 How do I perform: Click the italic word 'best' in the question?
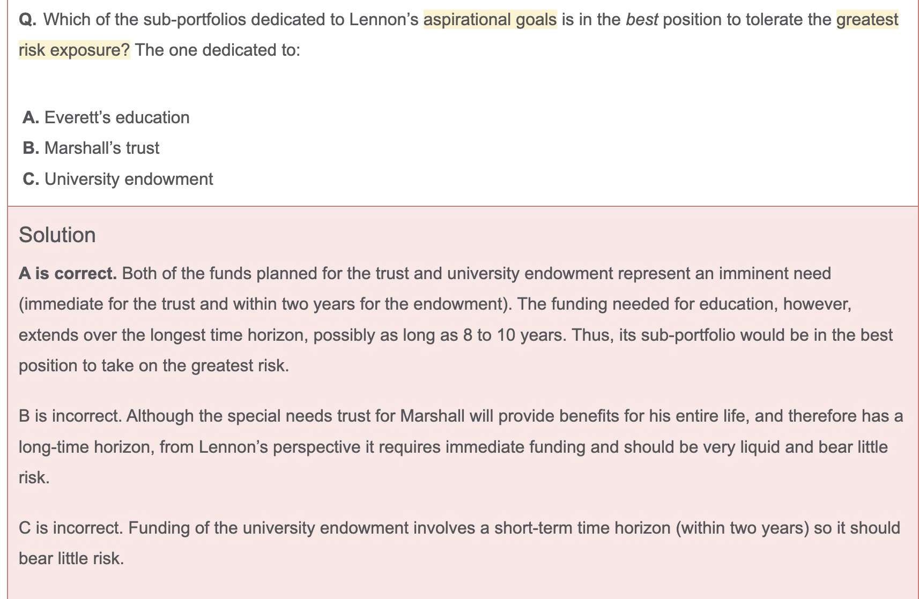641,19
